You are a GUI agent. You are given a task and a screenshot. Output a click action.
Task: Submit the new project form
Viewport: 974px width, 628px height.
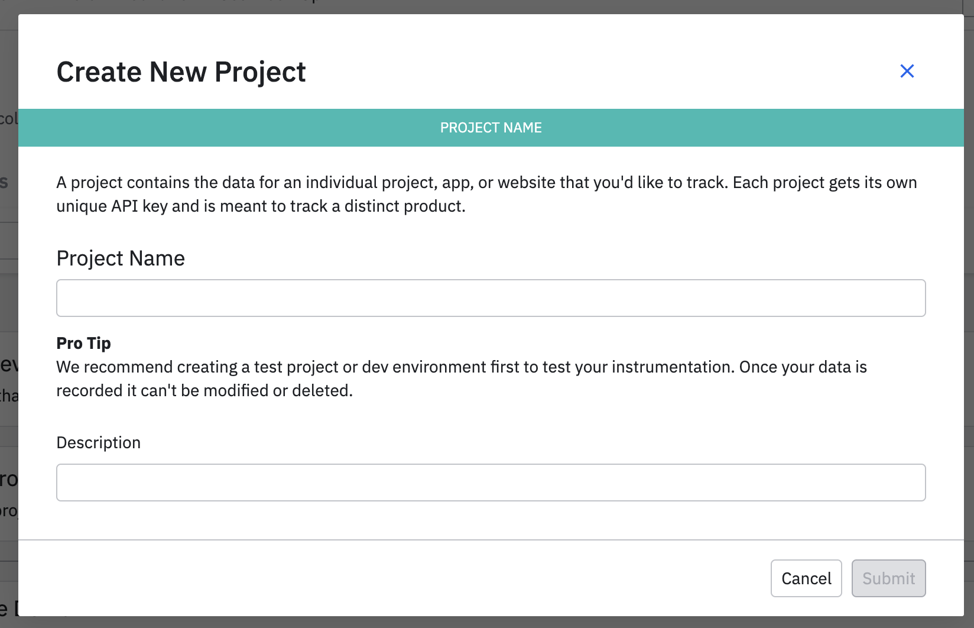tap(888, 578)
